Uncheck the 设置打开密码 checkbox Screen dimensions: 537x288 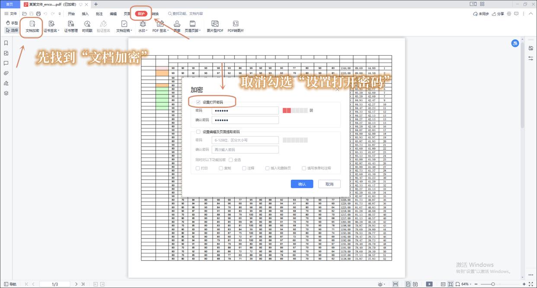(x=198, y=102)
